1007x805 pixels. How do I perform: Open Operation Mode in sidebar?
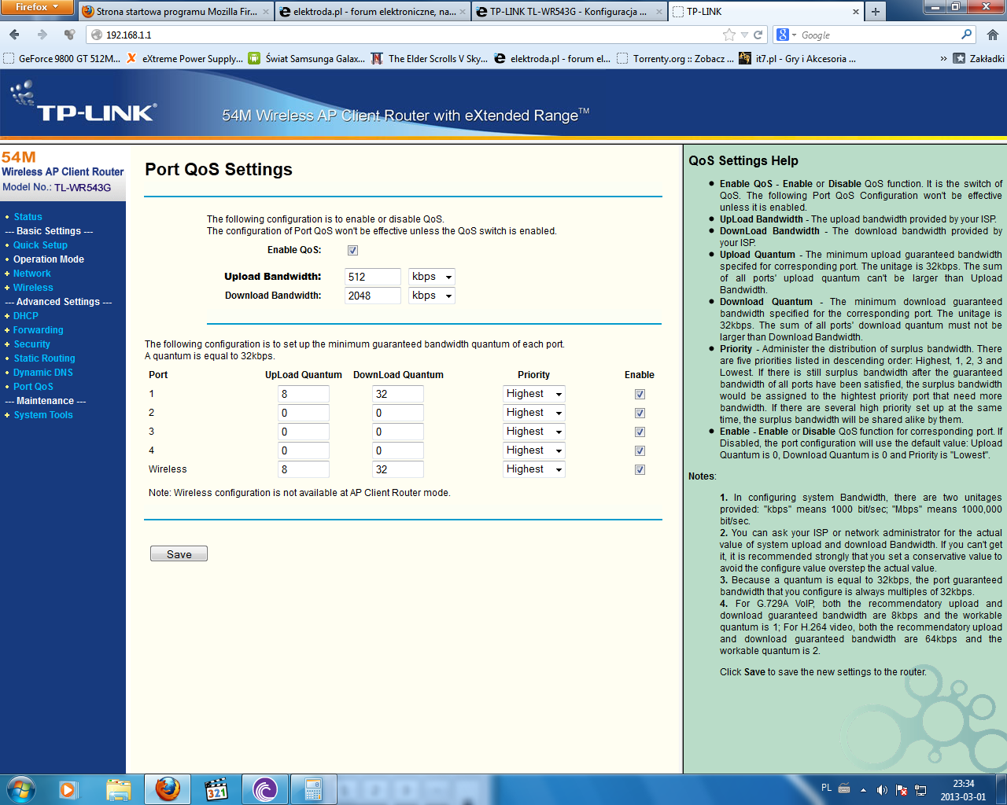coord(48,259)
